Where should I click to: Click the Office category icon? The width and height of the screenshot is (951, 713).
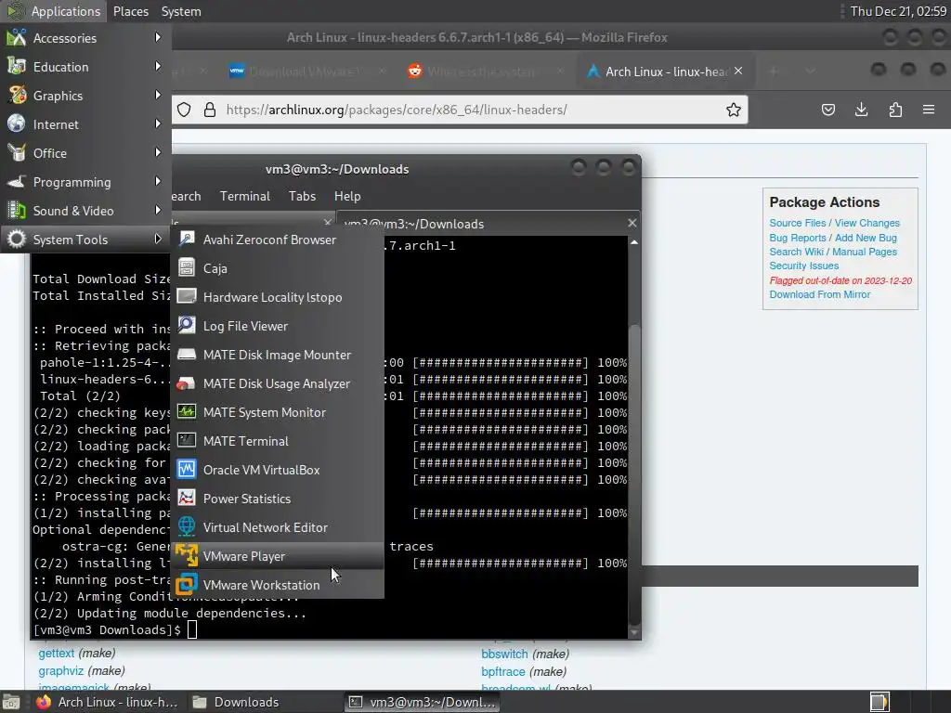click(17, 153)
